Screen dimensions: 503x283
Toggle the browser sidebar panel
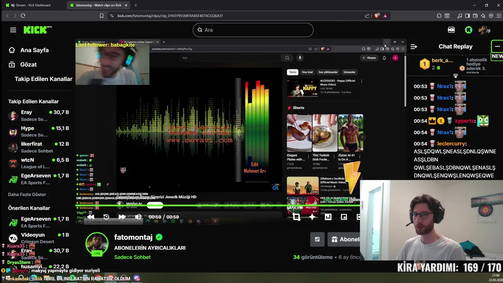click(467, 16)
